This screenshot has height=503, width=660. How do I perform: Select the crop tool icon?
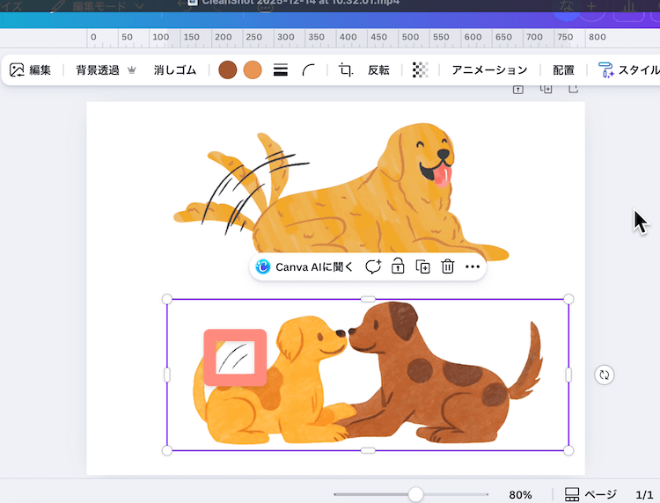(346, 69)
